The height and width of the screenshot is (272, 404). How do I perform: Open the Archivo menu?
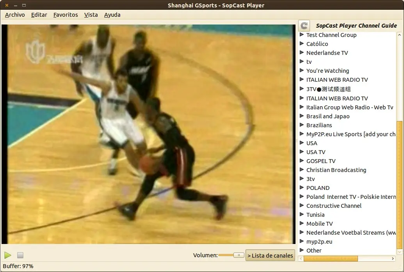(x=15, y=15)
